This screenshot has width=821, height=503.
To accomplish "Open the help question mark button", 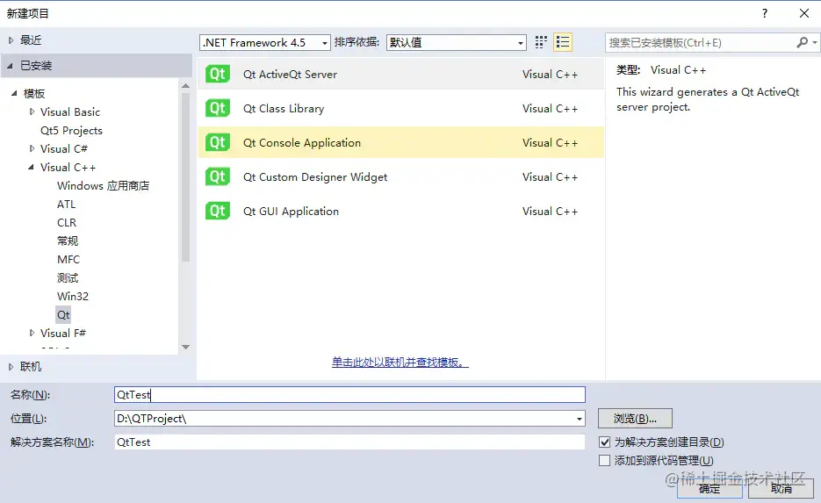I will (x=765, y=13).
